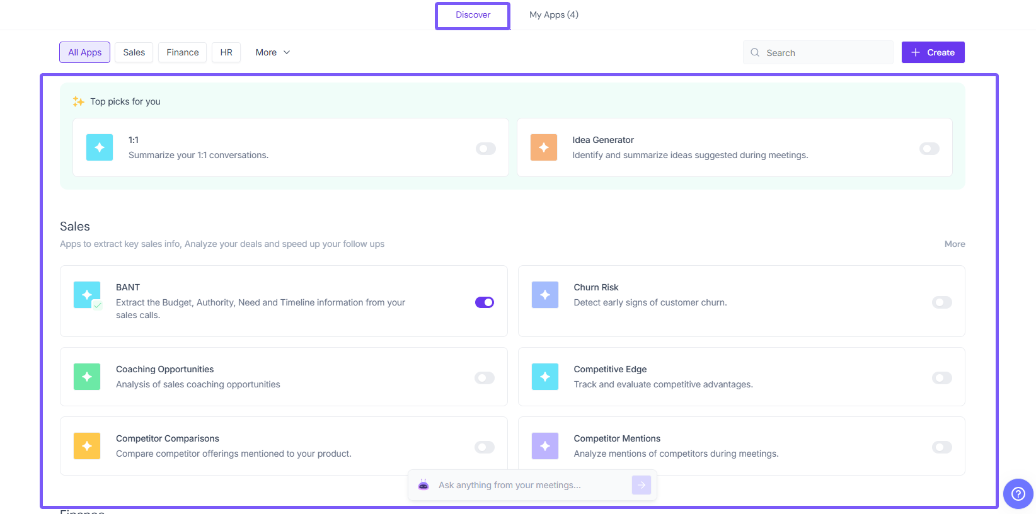Click 'Apps to extract key sales info' subtitle

[222, 244]
